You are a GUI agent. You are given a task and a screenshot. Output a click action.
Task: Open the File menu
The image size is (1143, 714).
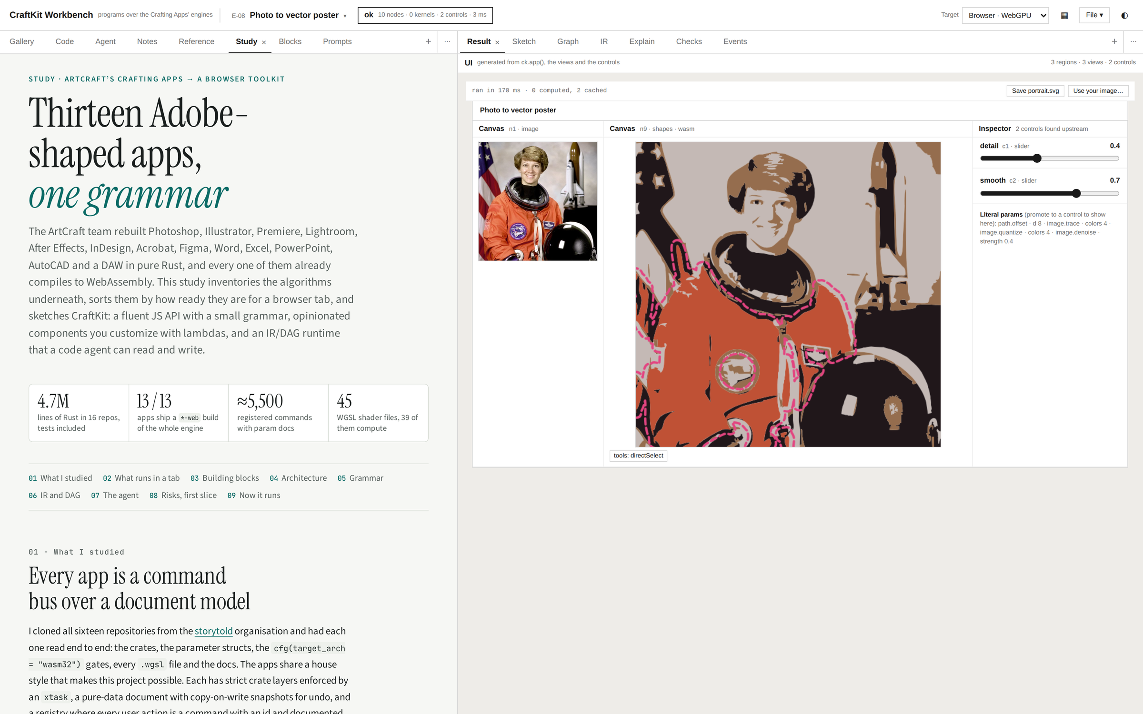pos(1094,15)
